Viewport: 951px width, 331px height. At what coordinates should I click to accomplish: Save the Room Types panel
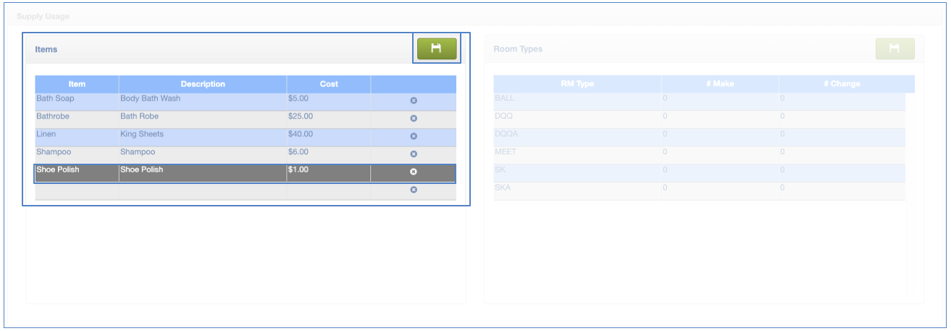(895, 49)
